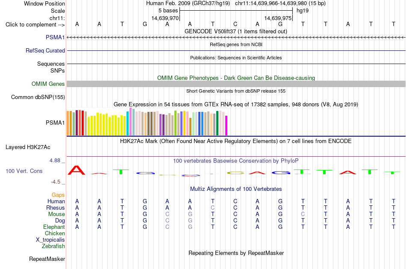The image size is (406, 269).
Task: Select the Rhesus species label
Action: [56, 208]
